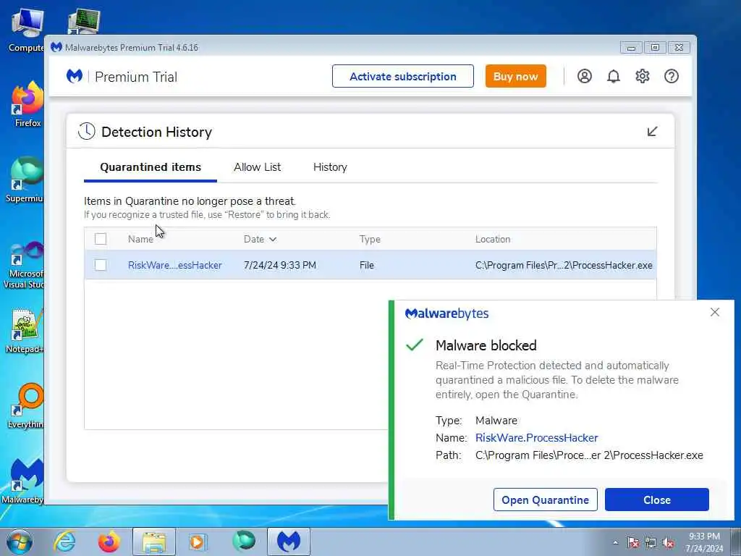This screenshot has width=741, height=556.
Task: Maximize the Malwarebytes window
Action: click(x=654, y=47)
